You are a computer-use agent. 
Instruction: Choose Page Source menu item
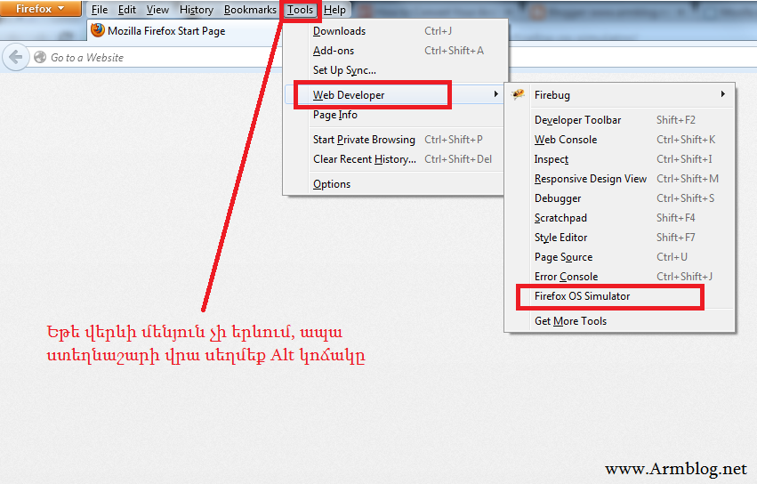(x=620, y=257)
